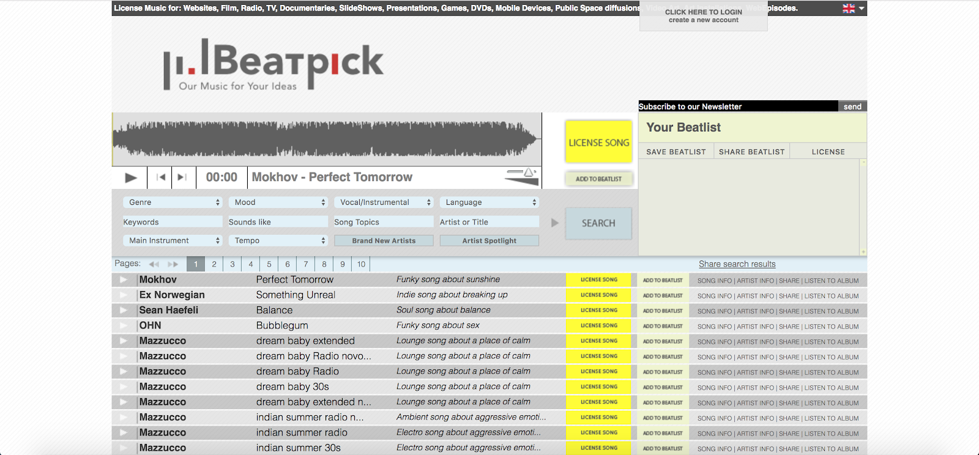Focus the Keywords input field

click(x=173, y=222)
